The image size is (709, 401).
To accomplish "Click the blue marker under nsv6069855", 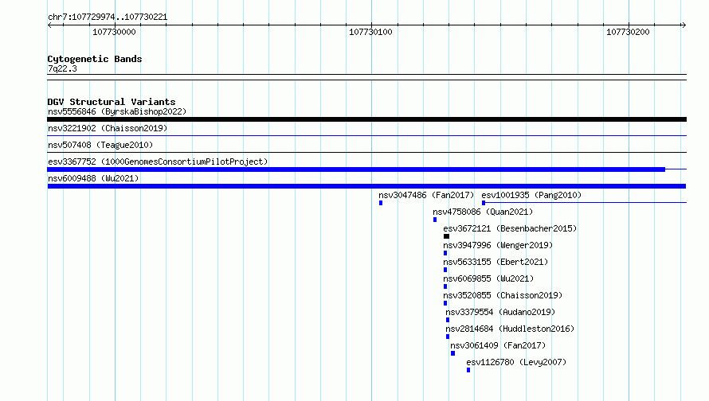I will tap(445, 286).
